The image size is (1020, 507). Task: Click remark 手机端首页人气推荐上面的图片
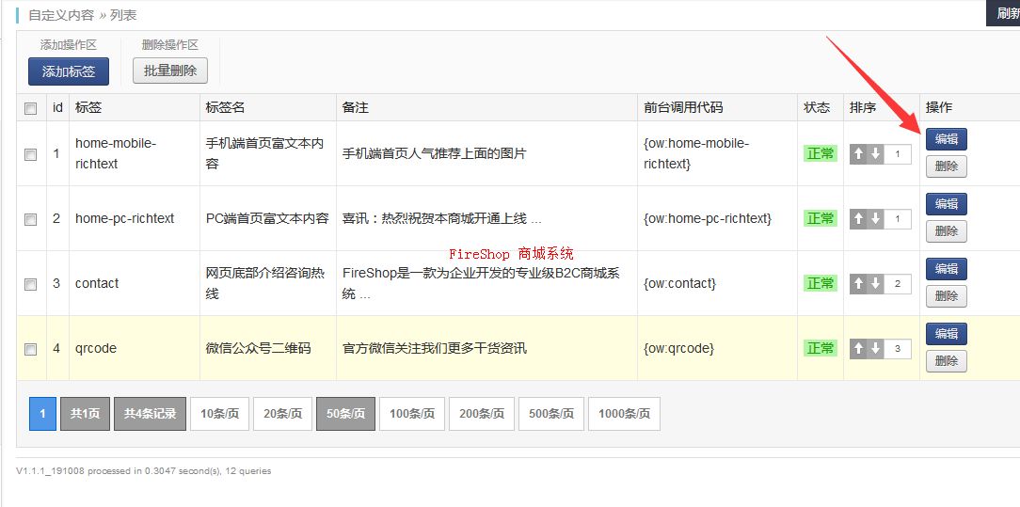[x=434, y=154]
